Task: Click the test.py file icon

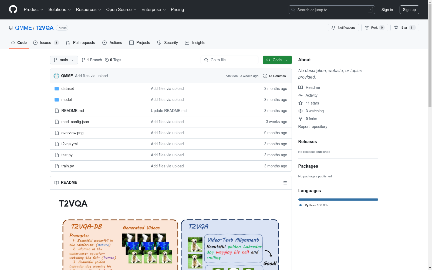Action: click(57, 155)
